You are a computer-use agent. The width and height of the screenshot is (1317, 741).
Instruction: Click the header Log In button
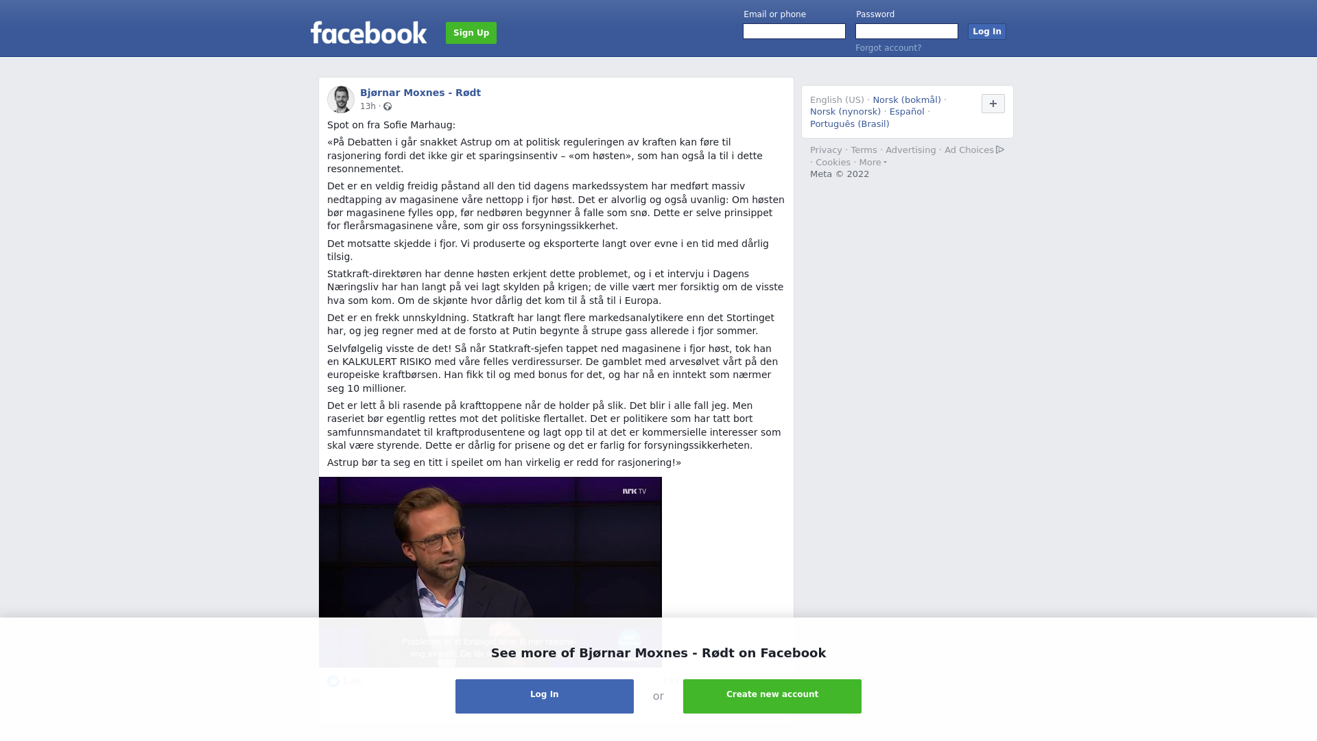tap(986, 32)
